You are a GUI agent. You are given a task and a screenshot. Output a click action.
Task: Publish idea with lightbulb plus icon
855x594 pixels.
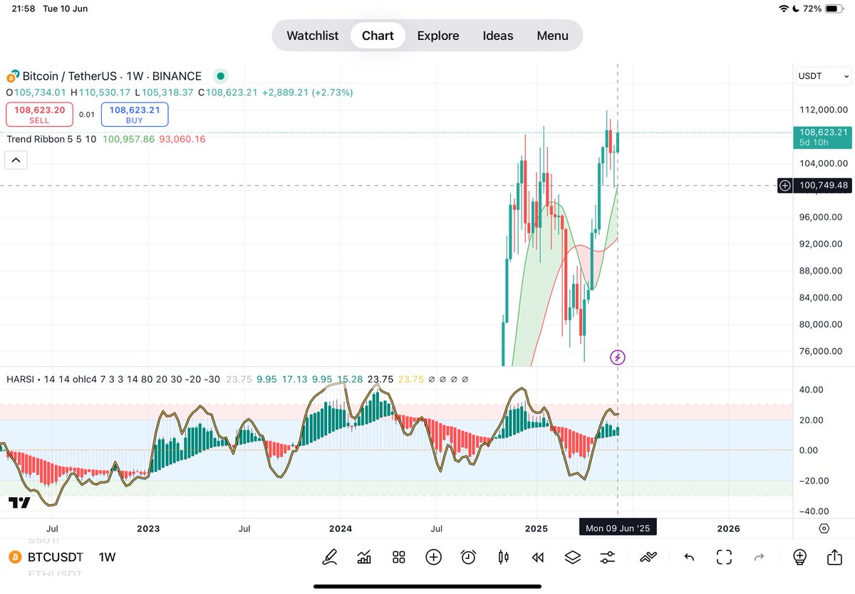[x=799, y=557]
